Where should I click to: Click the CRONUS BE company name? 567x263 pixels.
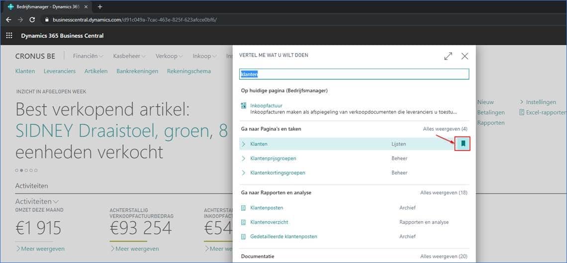[35, 56]
